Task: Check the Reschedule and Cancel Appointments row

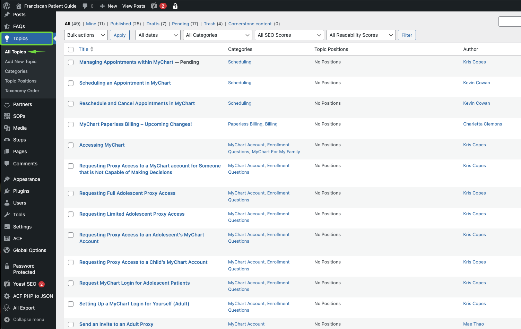Action: click(71, 104)
